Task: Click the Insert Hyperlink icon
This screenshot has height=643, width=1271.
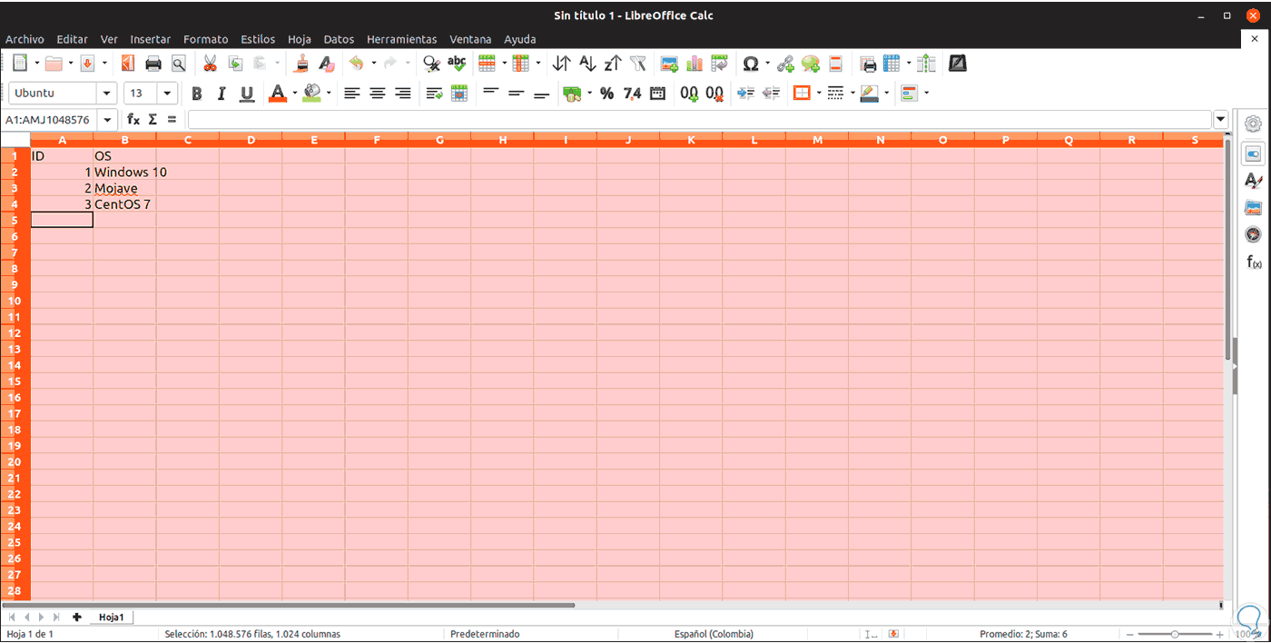Action: (x=785, y=64)
